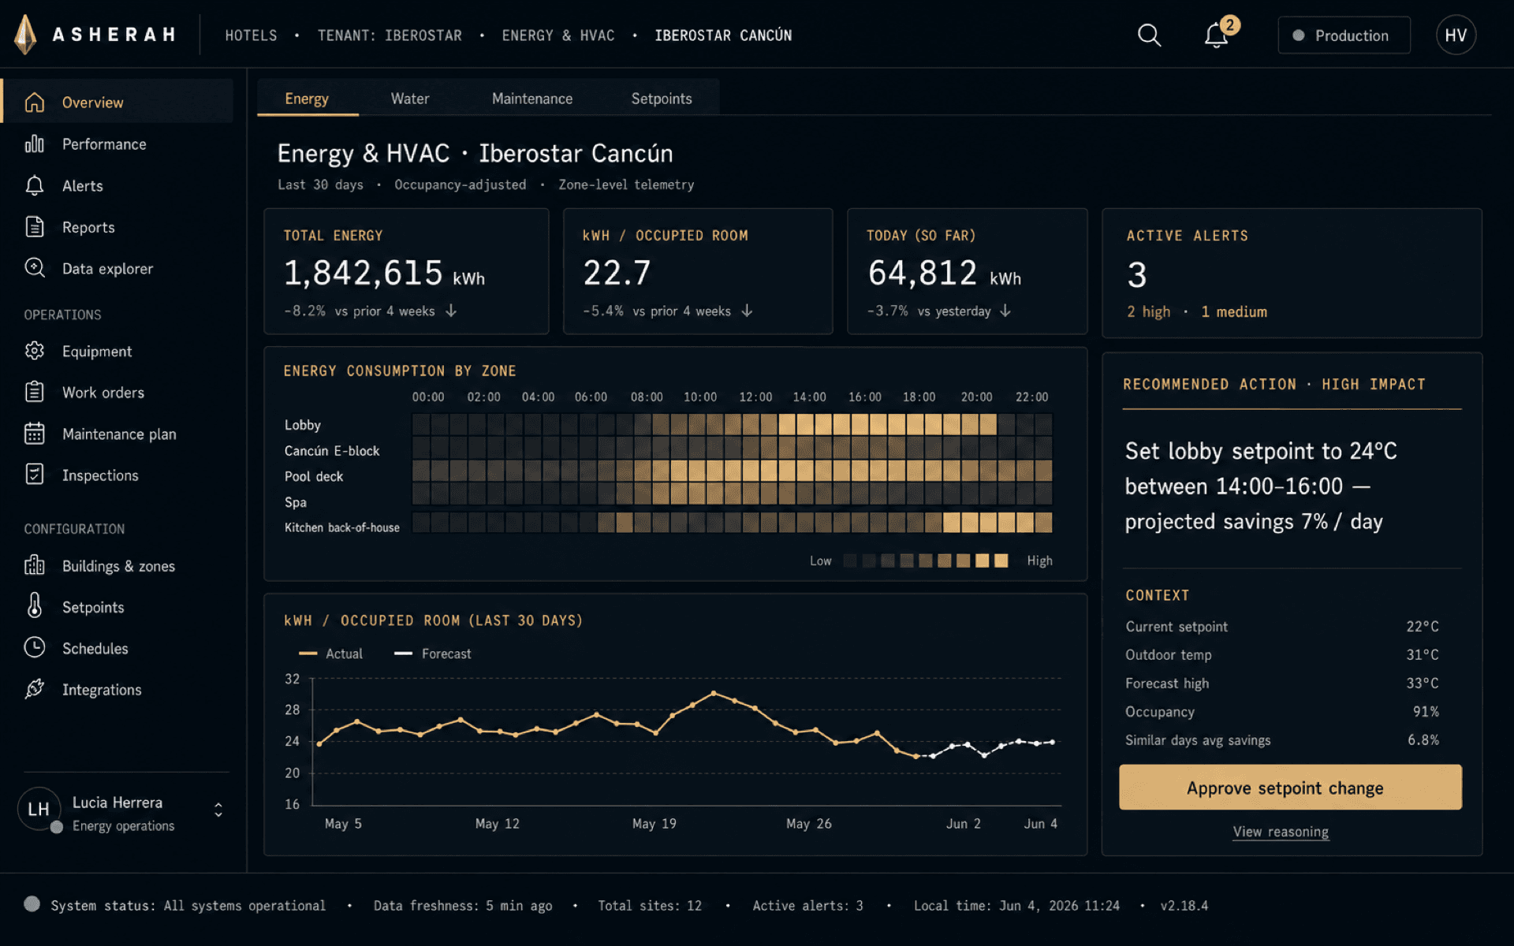Switch to the Setpoints tab
Screen dimensions: 1514x946
662,99
